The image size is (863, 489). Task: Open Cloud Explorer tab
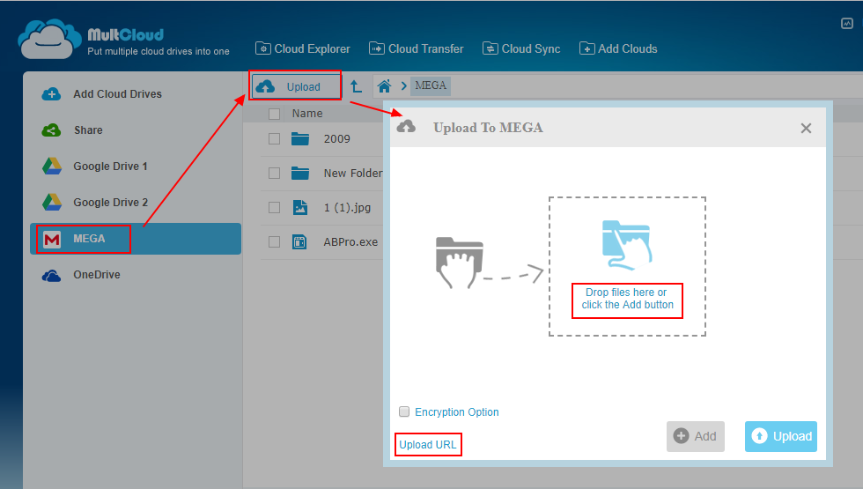(x=303, y=49)
